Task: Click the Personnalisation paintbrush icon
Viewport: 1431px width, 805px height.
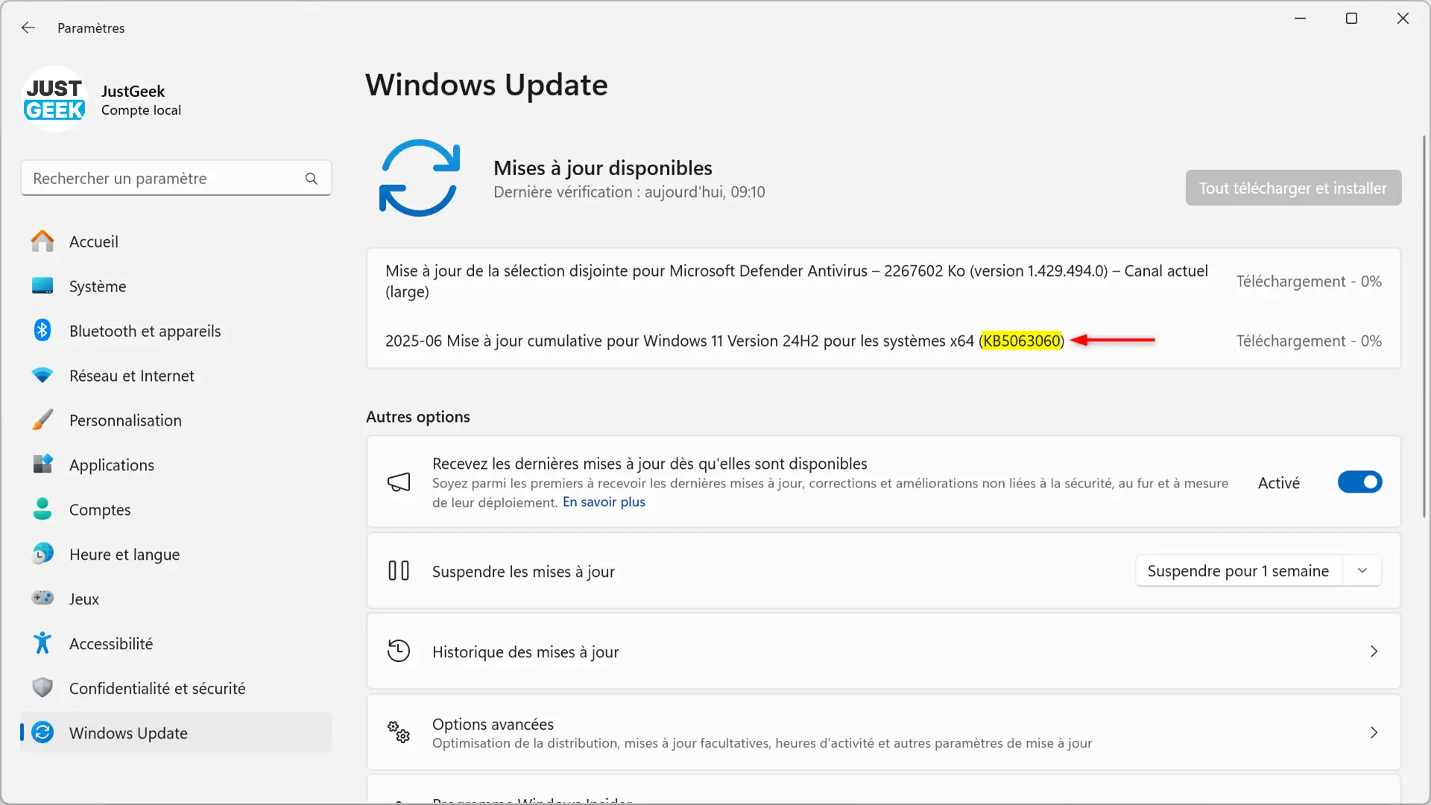Action: pos(42,420)
